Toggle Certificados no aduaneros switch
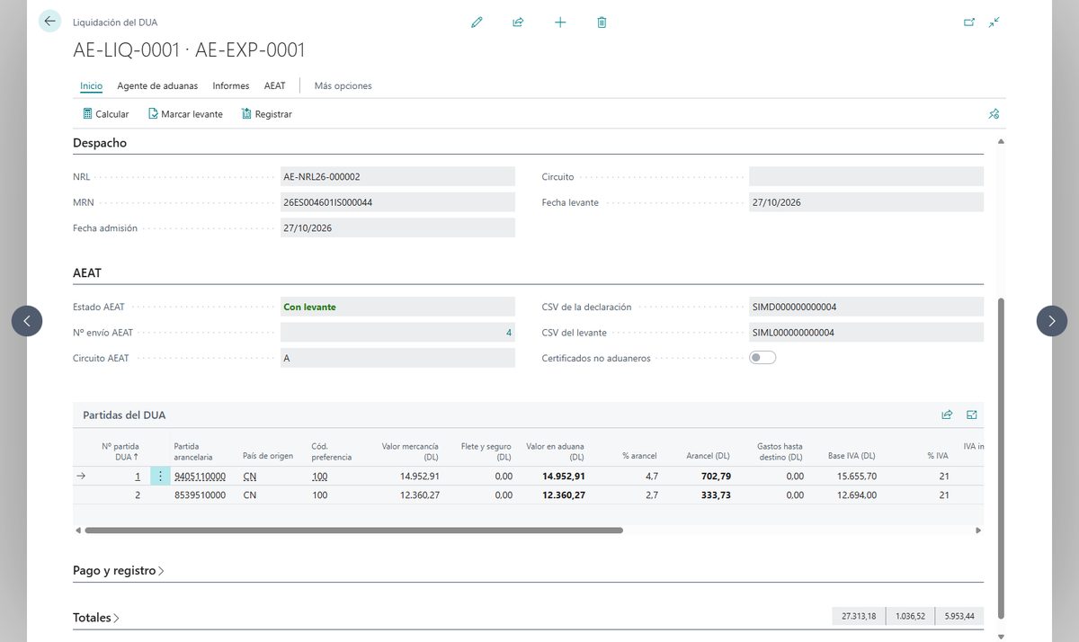Image resolution: width=1079 pixels, height=642 pixels. [x=762, y=358]
